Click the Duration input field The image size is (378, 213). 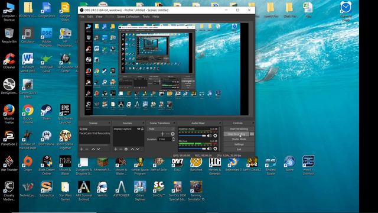pos(165,139)
